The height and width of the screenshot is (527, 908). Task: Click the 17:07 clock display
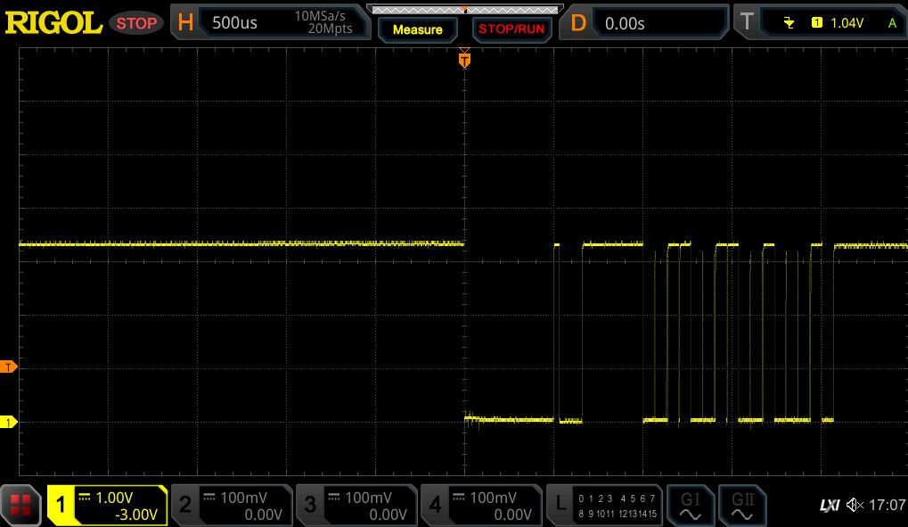tap(888, 505)
